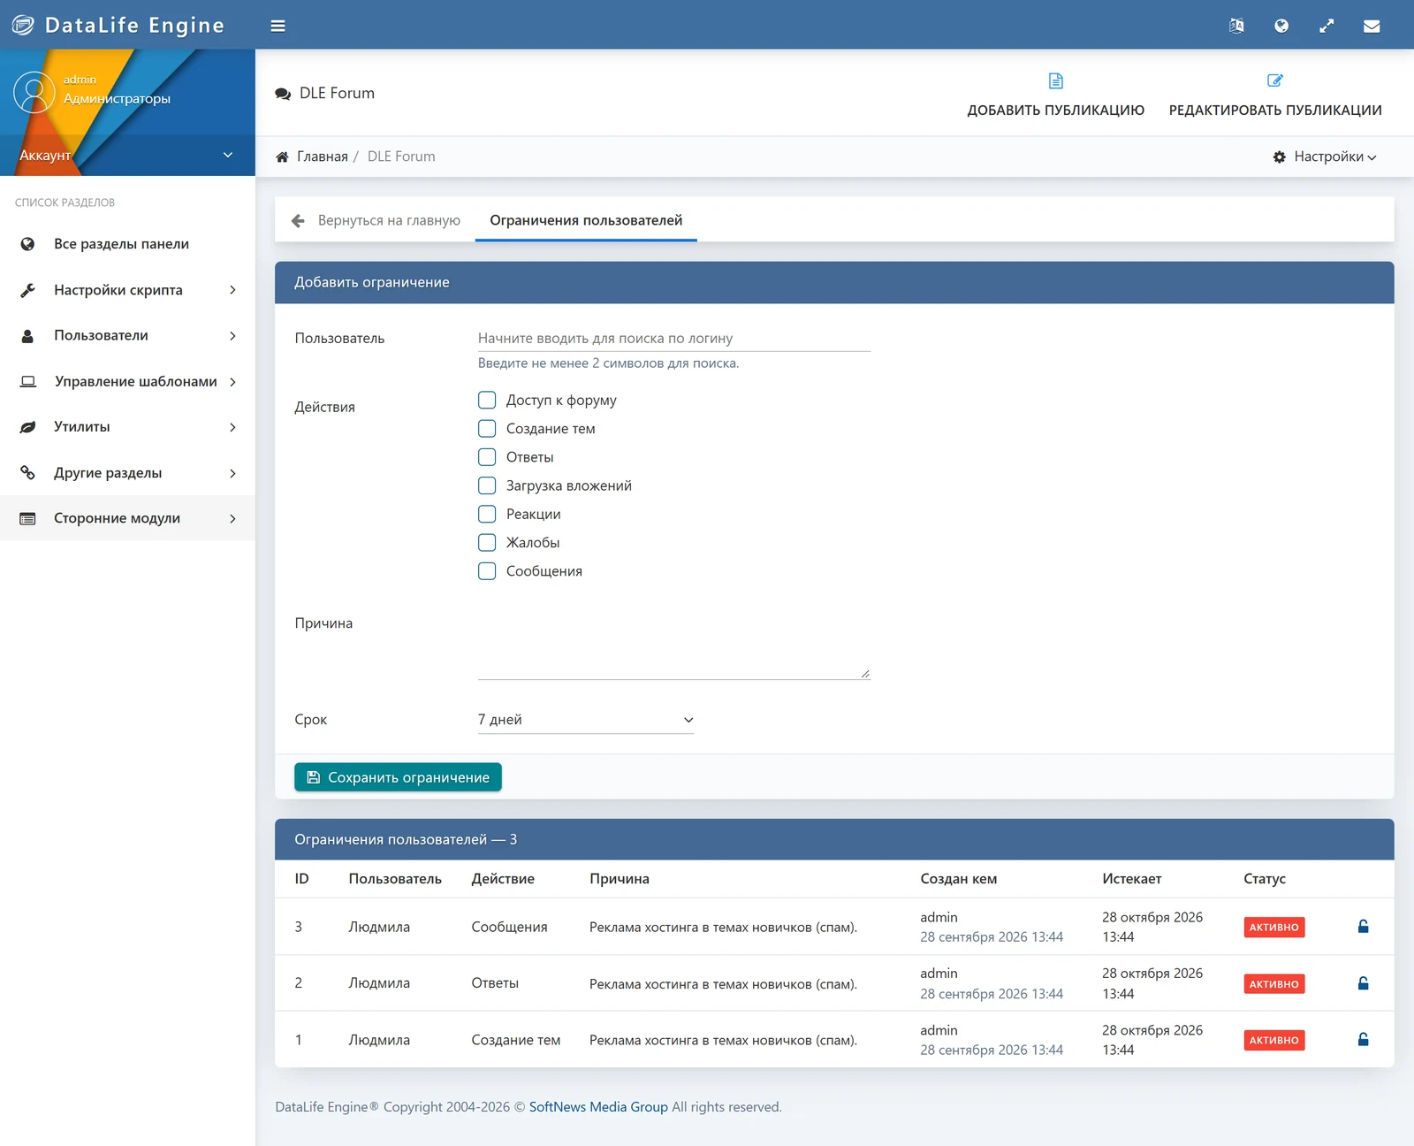Click the Администраторы group label in the sidebar
This screenshot has width=1414, height=1146.
(x=117, y=99)
